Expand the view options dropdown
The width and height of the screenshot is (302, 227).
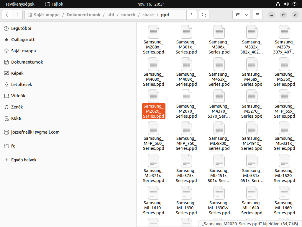coord(247,15)
